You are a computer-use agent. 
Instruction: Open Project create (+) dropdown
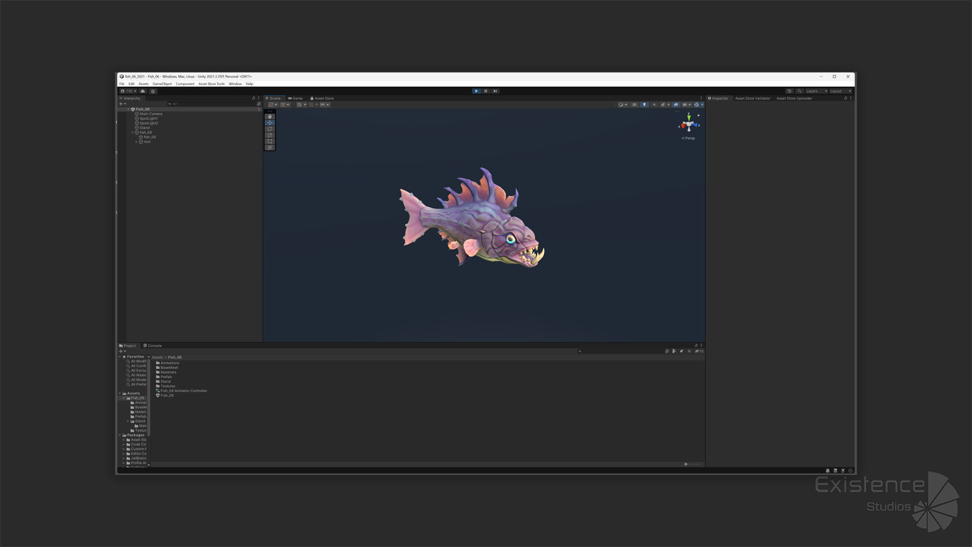click(x=123, y=351)
